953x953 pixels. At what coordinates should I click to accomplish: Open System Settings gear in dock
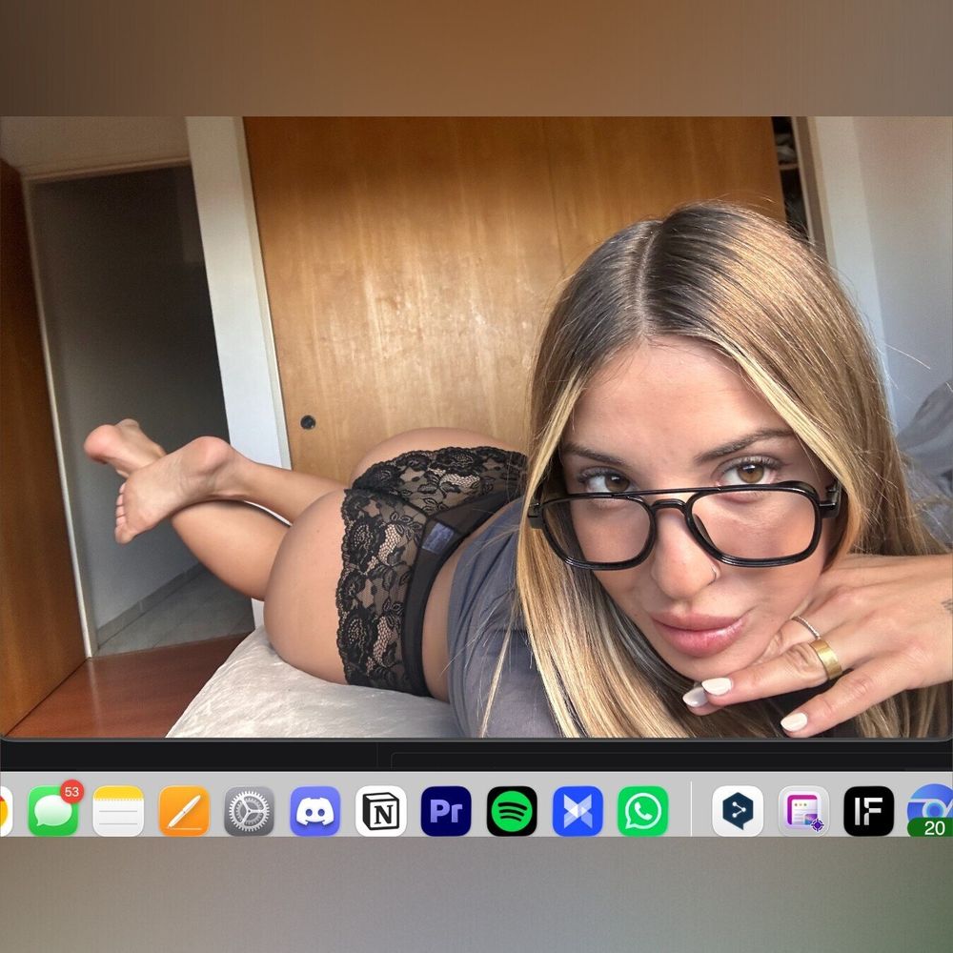click(x=249, y=811)
